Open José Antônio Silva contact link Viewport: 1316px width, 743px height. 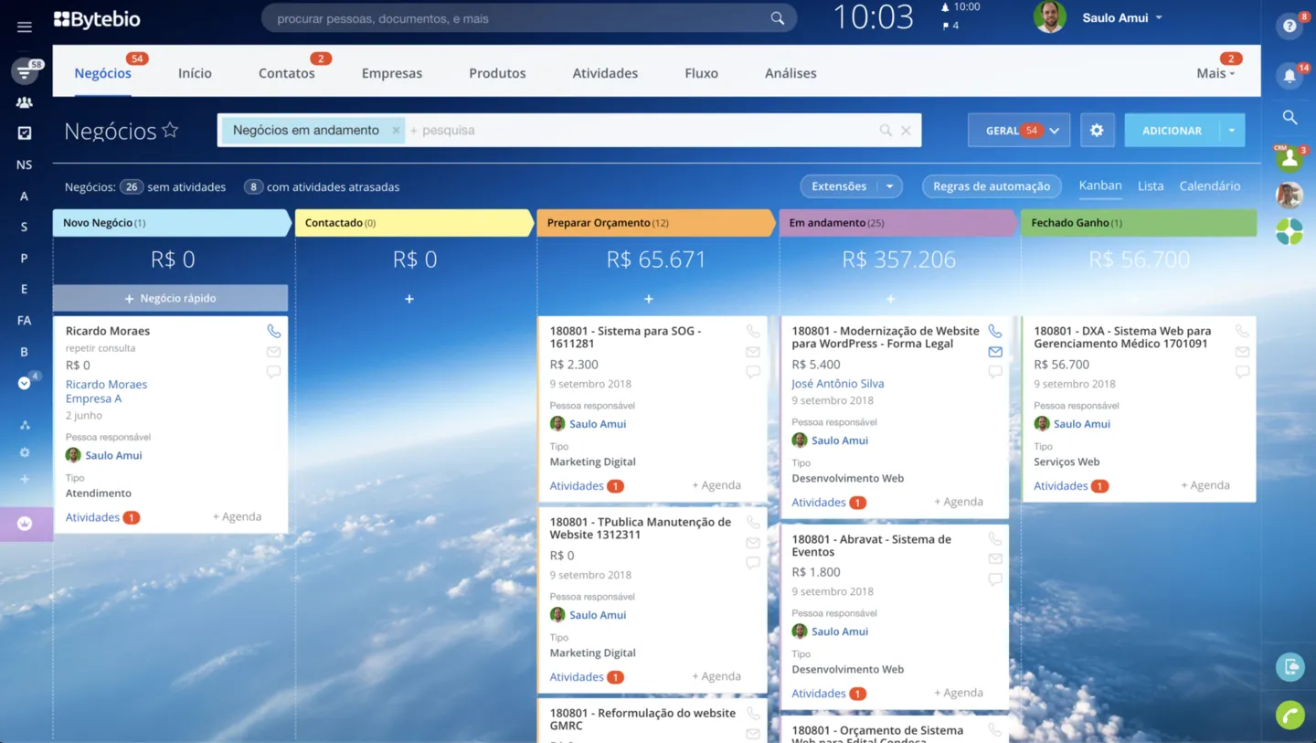tap(838, 384)
